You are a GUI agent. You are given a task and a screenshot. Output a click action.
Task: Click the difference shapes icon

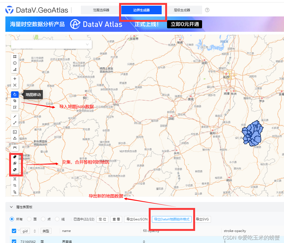(15, 170)
